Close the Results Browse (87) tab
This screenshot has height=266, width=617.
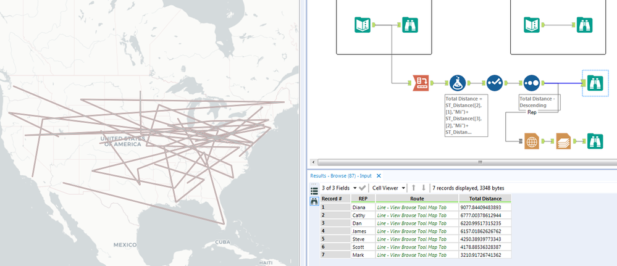point(379,176)
